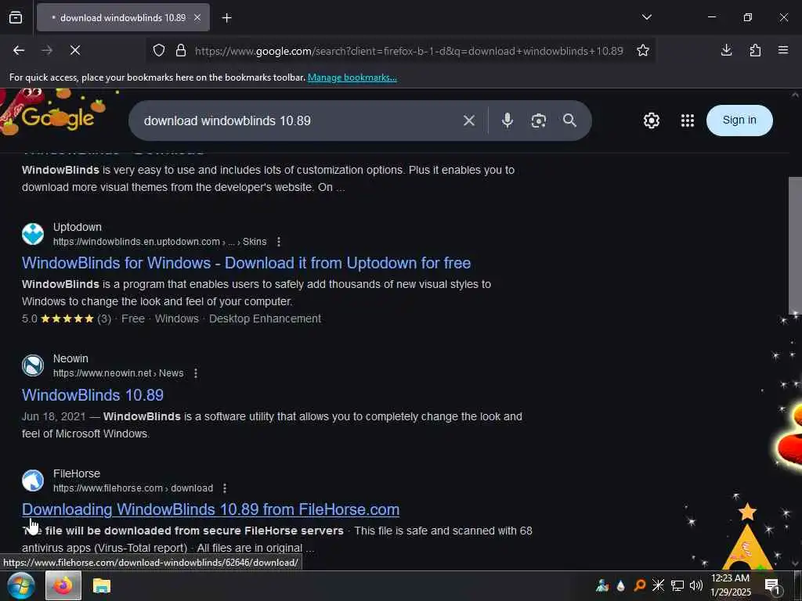The height and width of the screenshot is (601, 802).
Task: Click the neowin.net News breadcrumb text
Action: (118, 373)
